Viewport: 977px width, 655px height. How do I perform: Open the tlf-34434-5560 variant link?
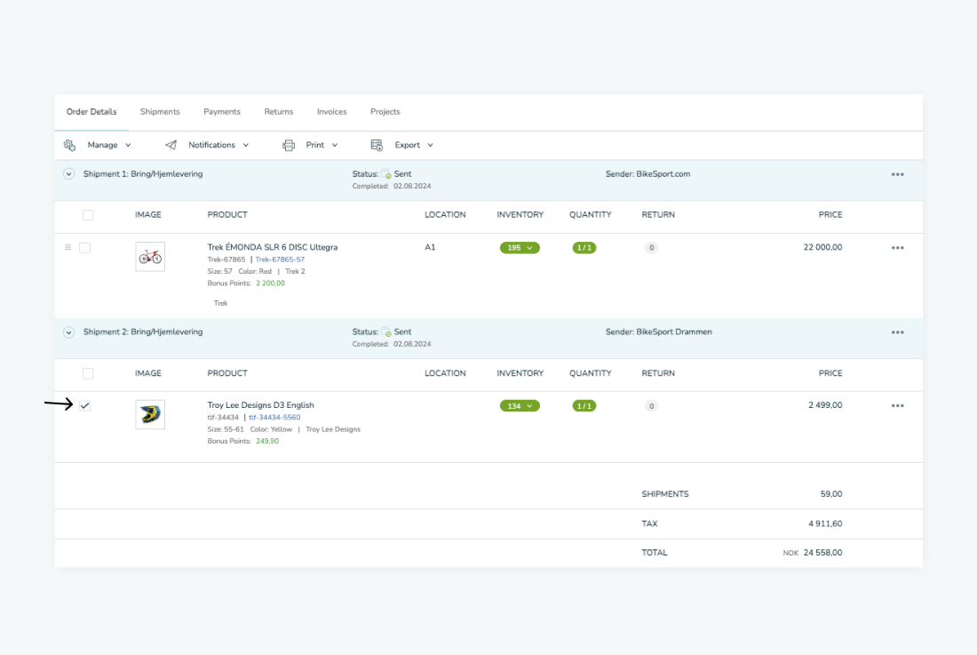pos(274,418)
